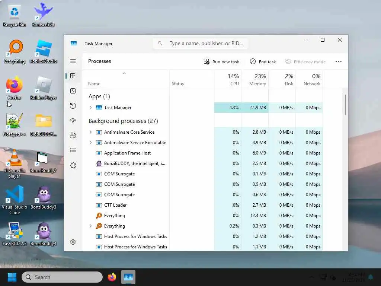Screen dimensions: 381x286
Task: Sort processes by Network column
Action: tap(309, 79)
